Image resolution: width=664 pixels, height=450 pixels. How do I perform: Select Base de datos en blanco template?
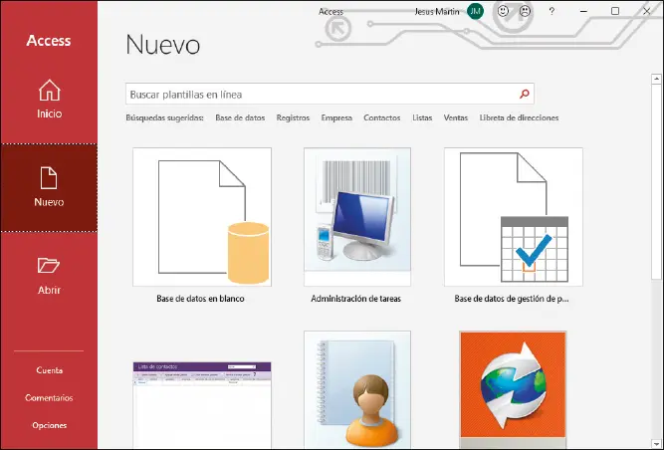point(201,217)
